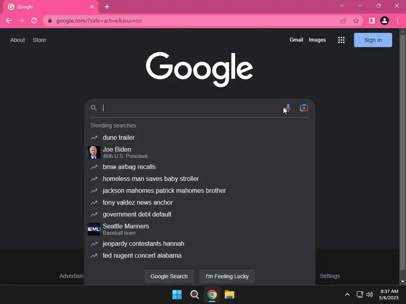Viewport: 406px width, 304px height.
Task: Click the volume speaker icon in the tray
Action: 370,294
